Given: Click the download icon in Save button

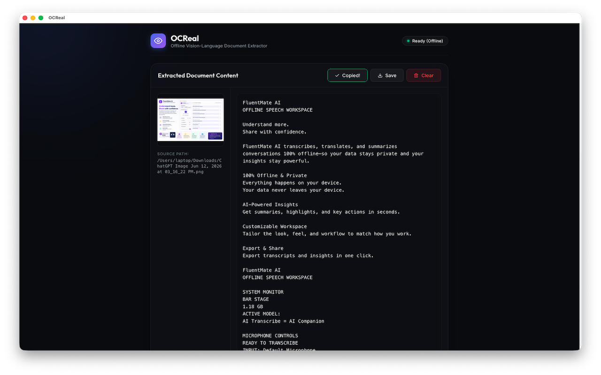Looking at the screenshot, I should pos(380,75).
